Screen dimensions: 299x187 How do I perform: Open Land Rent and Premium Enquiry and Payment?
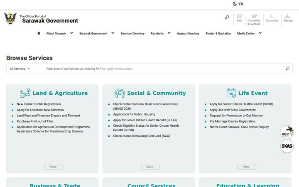tap(49, 116)
